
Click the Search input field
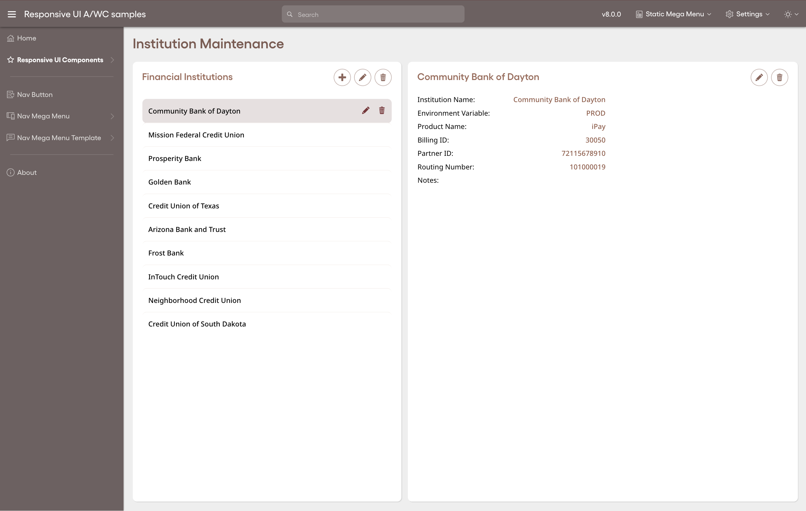[x=373, y=14]
